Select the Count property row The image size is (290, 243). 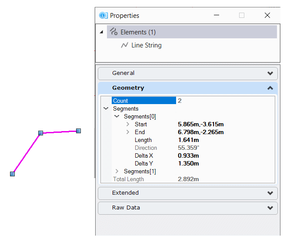(144, 101)
